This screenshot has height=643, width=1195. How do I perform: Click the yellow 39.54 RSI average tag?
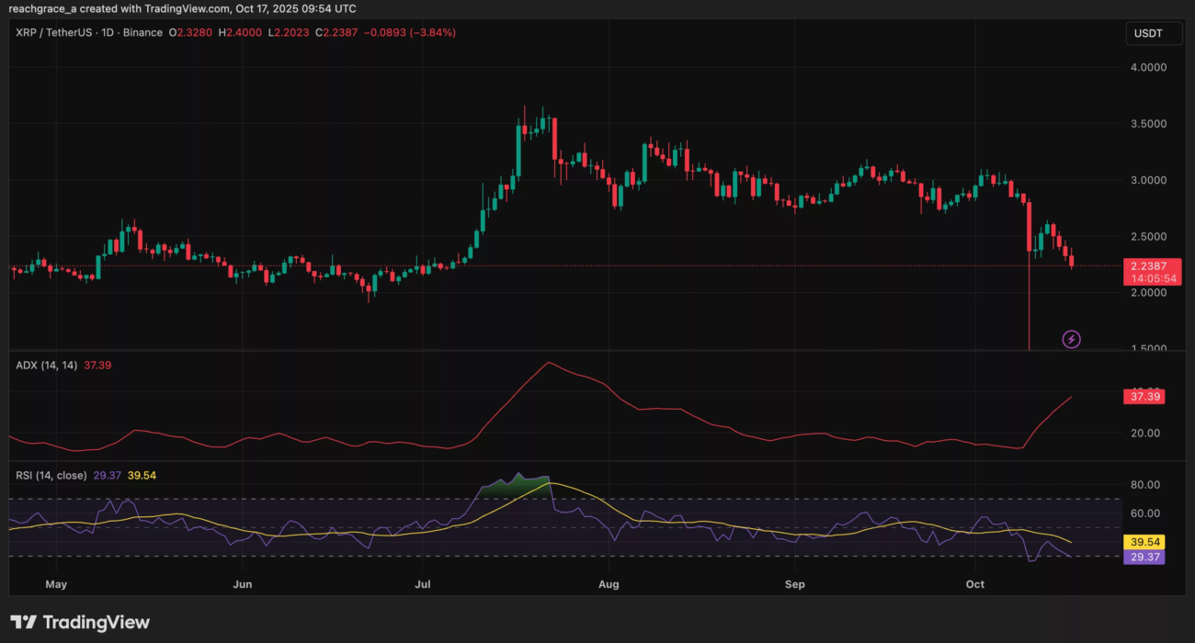point(1143,542)
